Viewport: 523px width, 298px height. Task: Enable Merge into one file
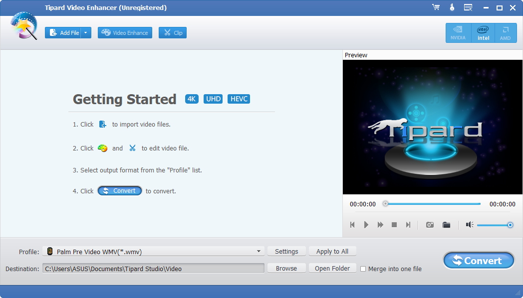point(363,269)
